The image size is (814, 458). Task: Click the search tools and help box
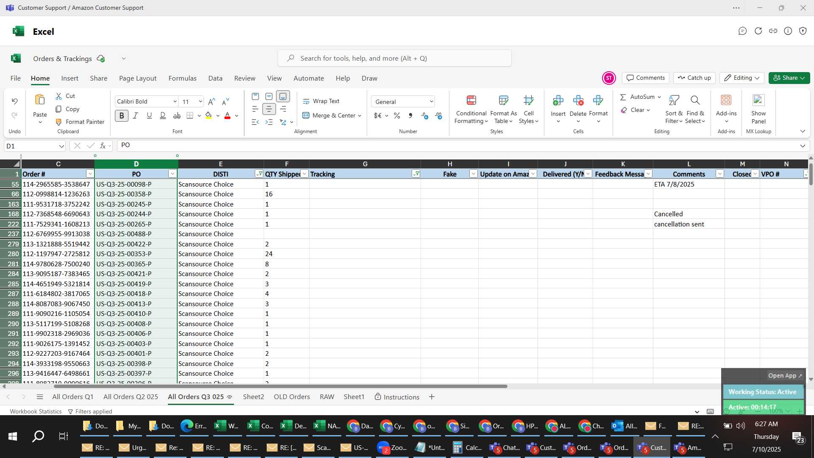[x=395, y=59]
